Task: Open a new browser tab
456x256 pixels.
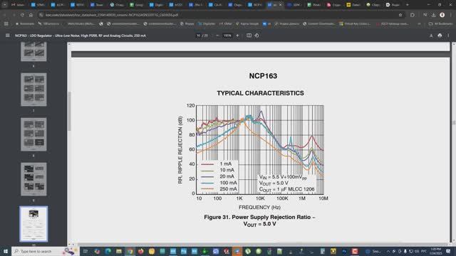Action: [x=407, y=5]
